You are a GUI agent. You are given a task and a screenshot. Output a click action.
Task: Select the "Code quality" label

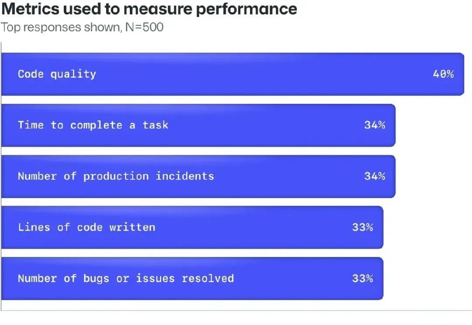click(x=57, y=74)
